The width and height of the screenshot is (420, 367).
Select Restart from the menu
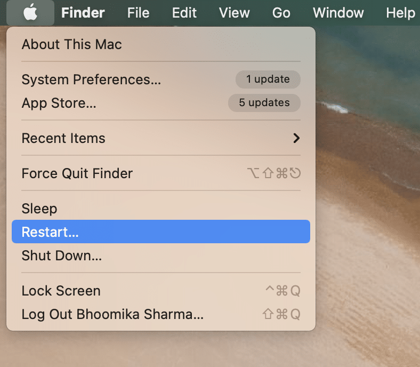pyautogui.click(x=50, y=232)
